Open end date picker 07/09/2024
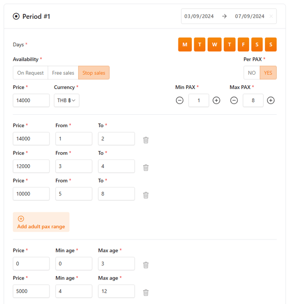Screen dimensions: 291x304 [249, 16]
